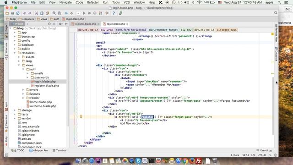Click the Redo toolbar arrow
This screenshot has height=165, width=293.
[x=30, y=13]
